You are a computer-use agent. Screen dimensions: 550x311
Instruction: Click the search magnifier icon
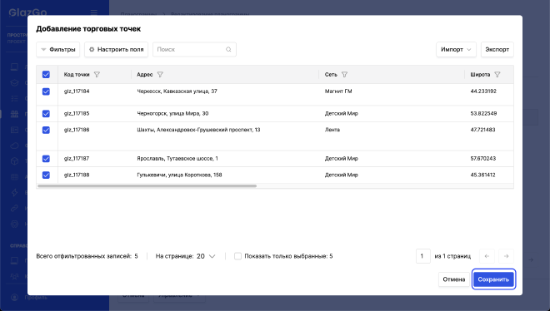[x=228, y=49]
